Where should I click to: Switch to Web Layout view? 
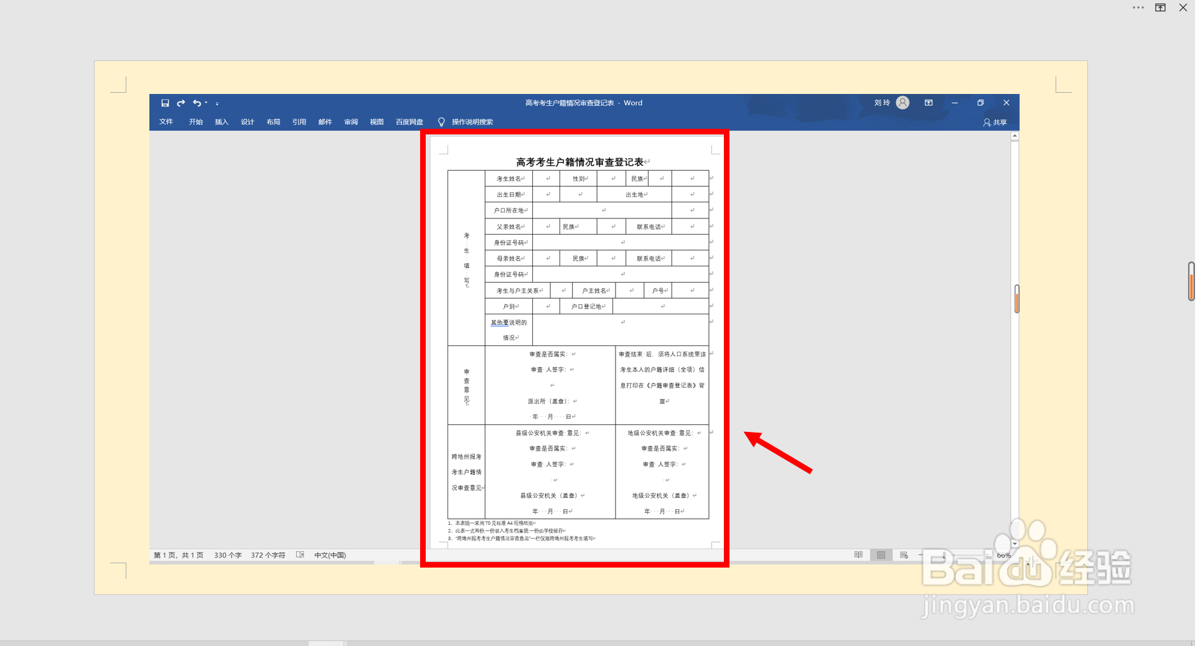[904, 555]
